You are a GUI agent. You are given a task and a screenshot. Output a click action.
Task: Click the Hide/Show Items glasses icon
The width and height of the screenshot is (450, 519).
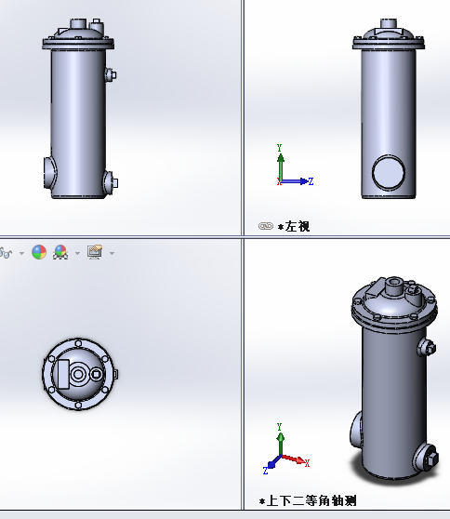coord(6,253)
